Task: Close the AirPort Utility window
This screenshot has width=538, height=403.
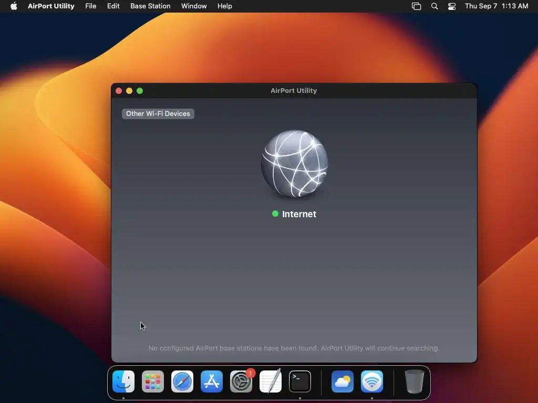Action: tap(119, 91)
